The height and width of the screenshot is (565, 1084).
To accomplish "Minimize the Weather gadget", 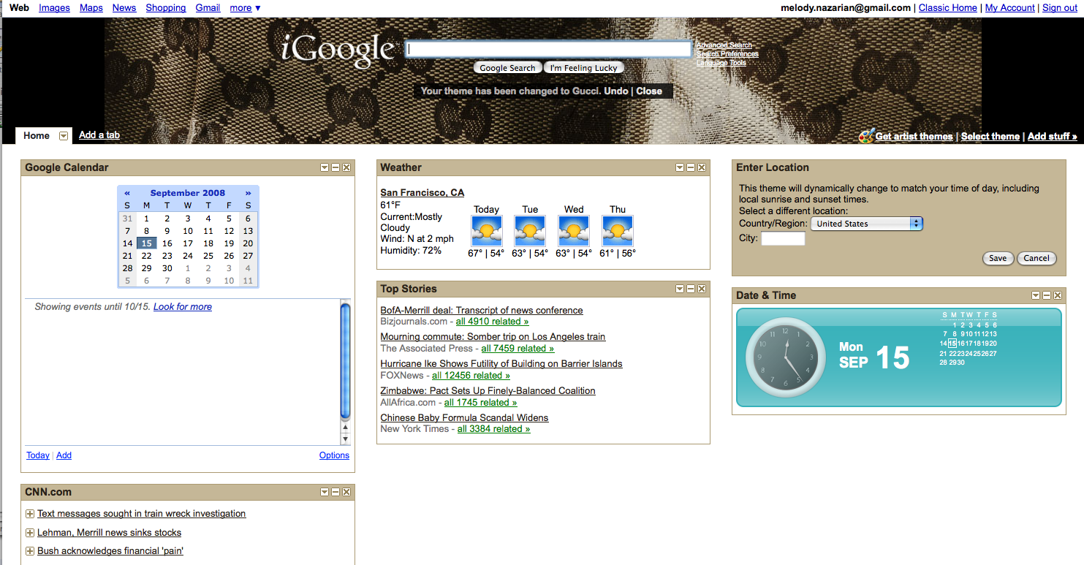I will 691,167.
